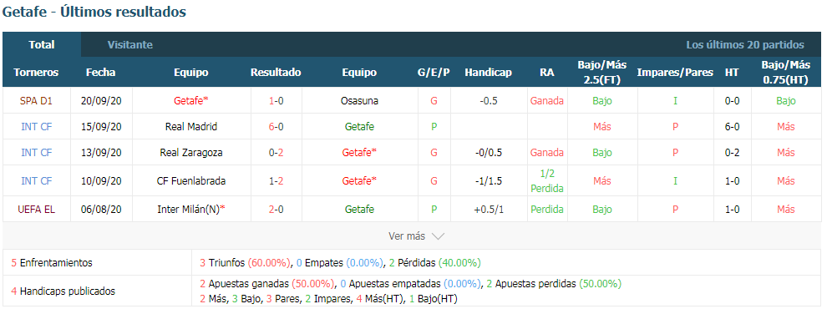Viewport: 827px width, 309px height.
Task: Click the Real Zaragoza team link
Action: click(x=191, y=152)
